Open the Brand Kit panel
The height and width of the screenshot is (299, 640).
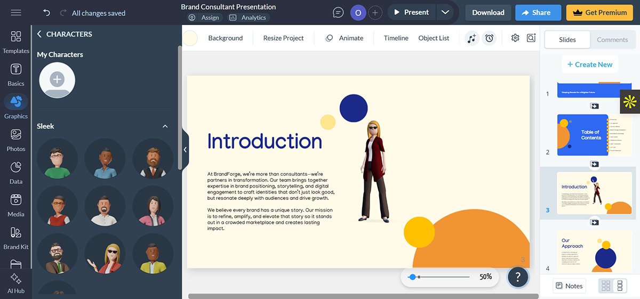16,238
